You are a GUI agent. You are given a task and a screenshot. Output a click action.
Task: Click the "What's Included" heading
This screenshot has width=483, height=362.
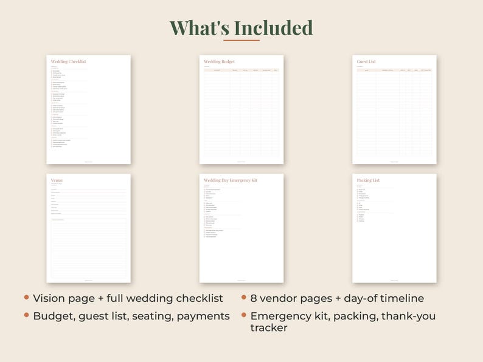click(241, 28)
